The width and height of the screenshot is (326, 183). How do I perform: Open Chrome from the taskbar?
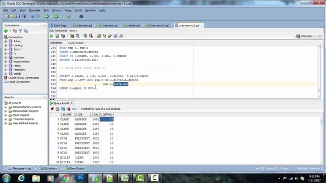tap(65, 178)
